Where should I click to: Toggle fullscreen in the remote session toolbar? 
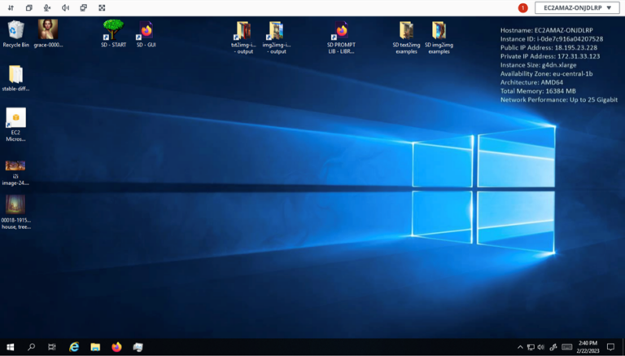(102, 7)
